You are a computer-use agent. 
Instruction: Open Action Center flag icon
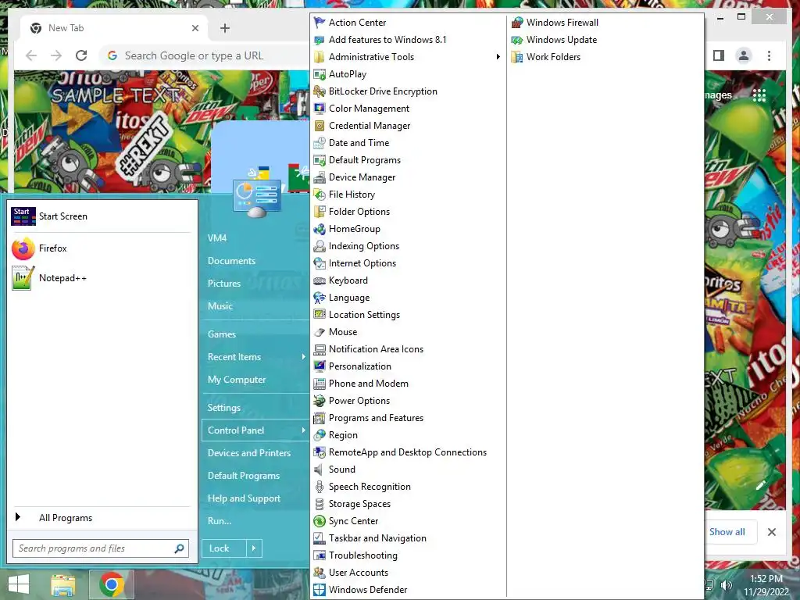(x=320, y=23)
